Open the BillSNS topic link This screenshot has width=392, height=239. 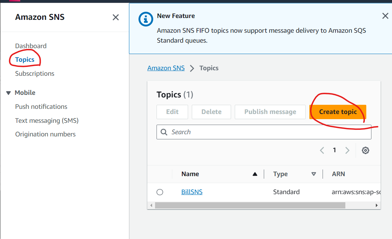click(192, 192)
